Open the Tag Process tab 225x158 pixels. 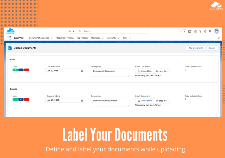(82, 38)
